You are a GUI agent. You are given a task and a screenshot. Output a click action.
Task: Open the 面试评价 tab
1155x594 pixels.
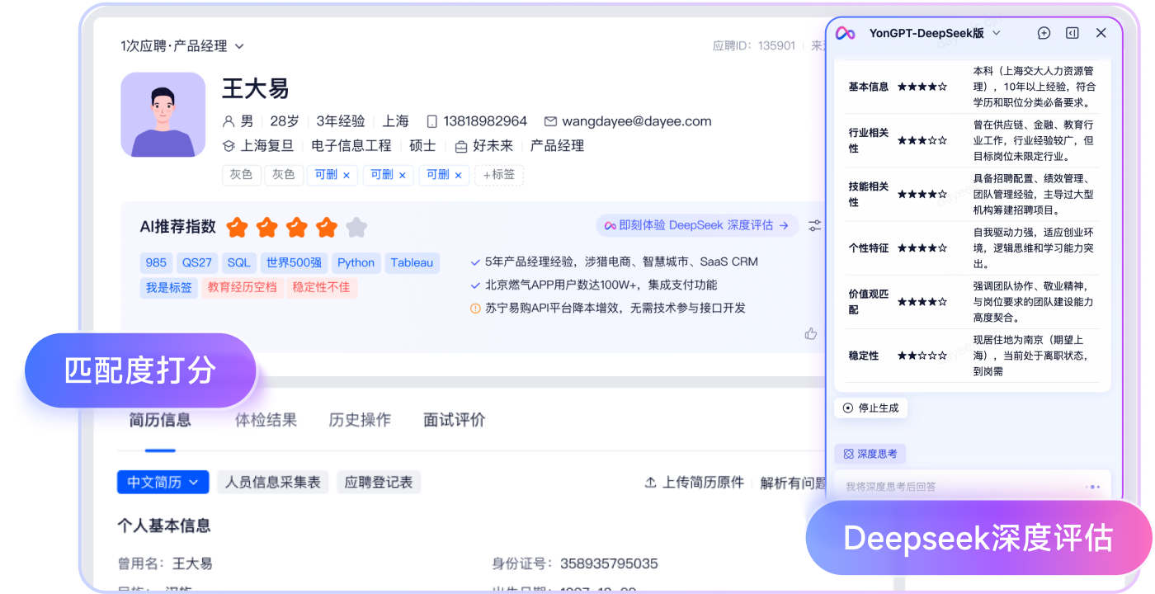pyautogui.click(x=454, y=420)
